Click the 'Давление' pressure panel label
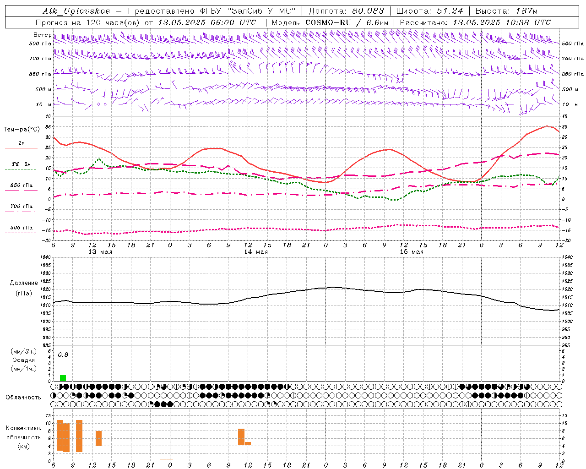The width and height of the screenshot is (586, 469). click(24, 283)
